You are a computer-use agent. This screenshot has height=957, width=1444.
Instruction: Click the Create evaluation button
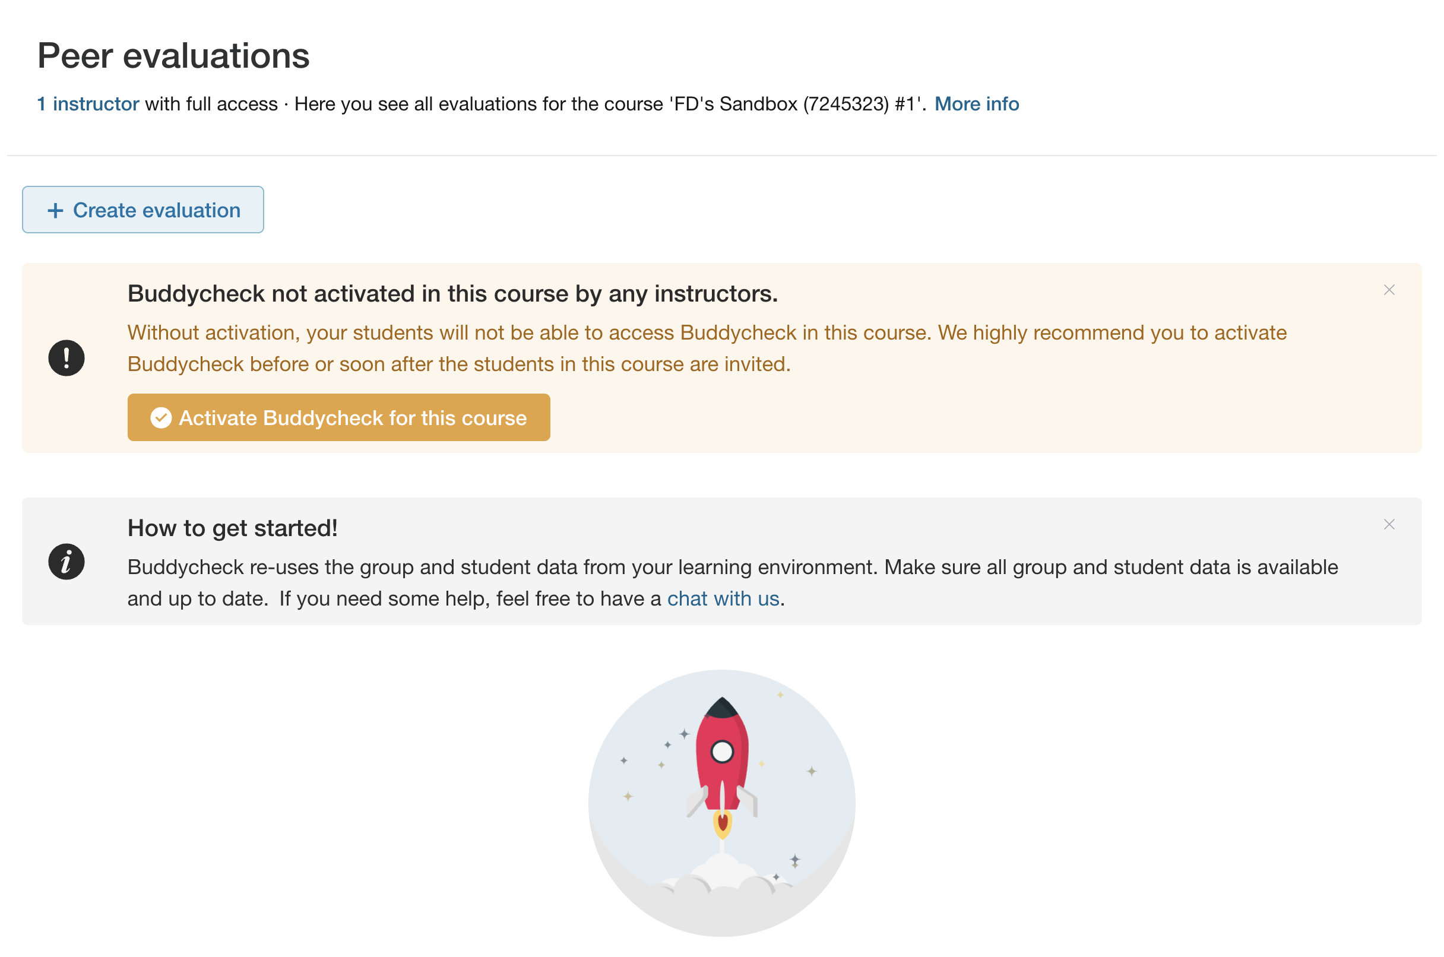(x=143, y=210)
